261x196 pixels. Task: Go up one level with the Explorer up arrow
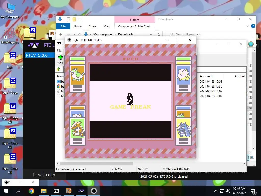[80, 34]
